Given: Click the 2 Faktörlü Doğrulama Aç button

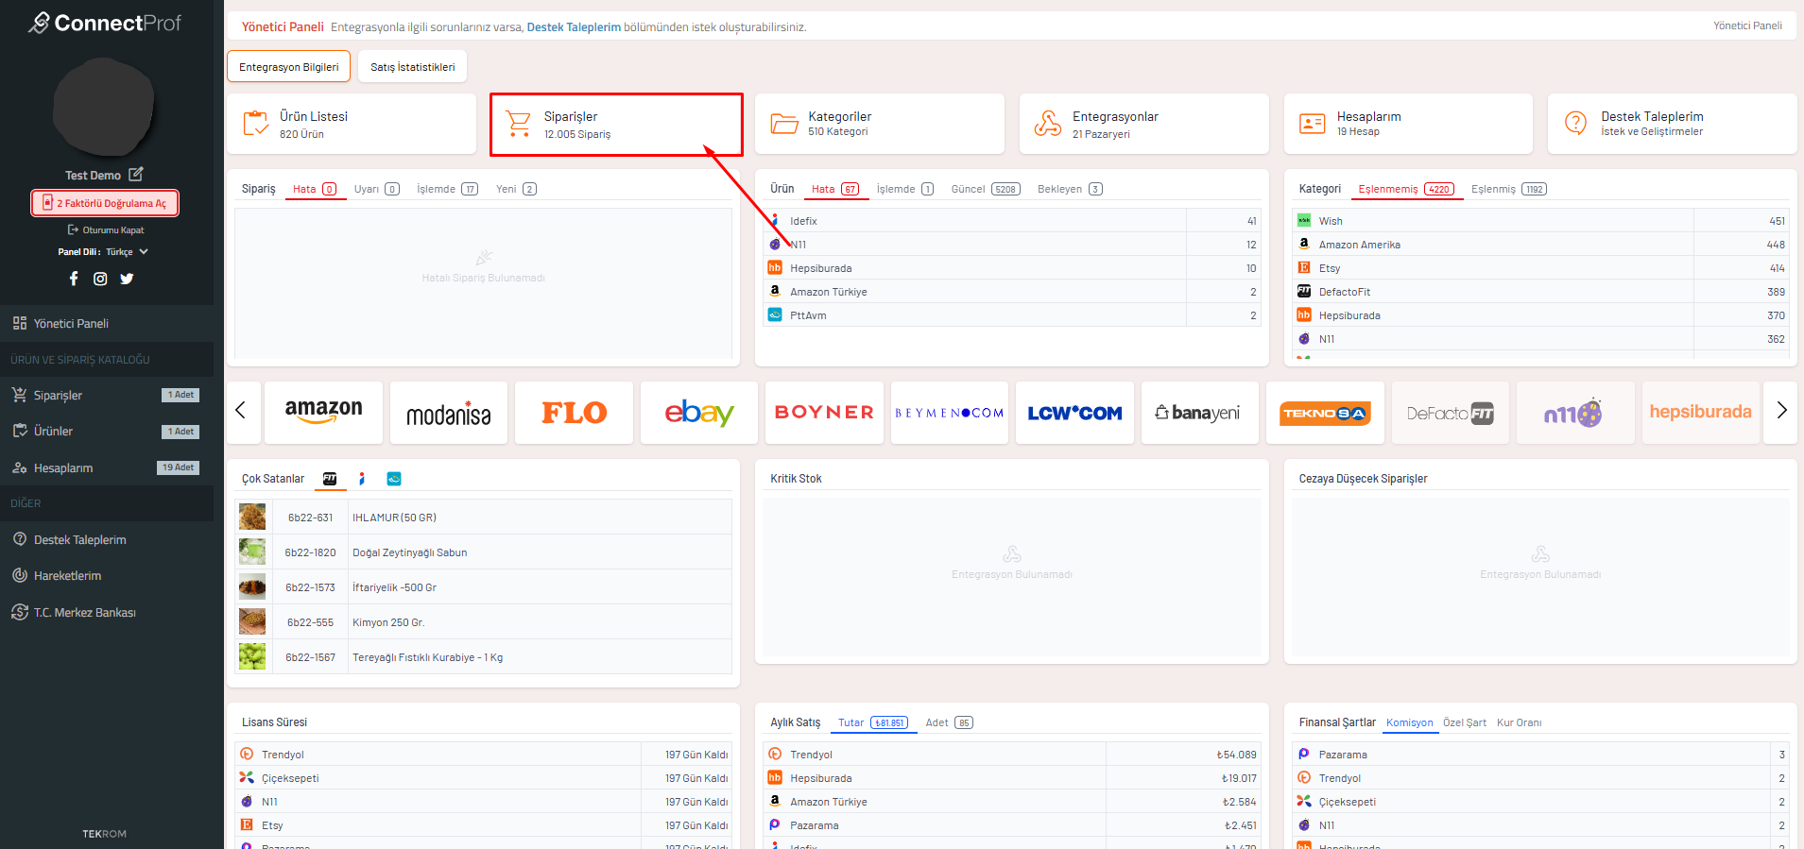Looking at the screenshot, I should (x=105, y=203).
